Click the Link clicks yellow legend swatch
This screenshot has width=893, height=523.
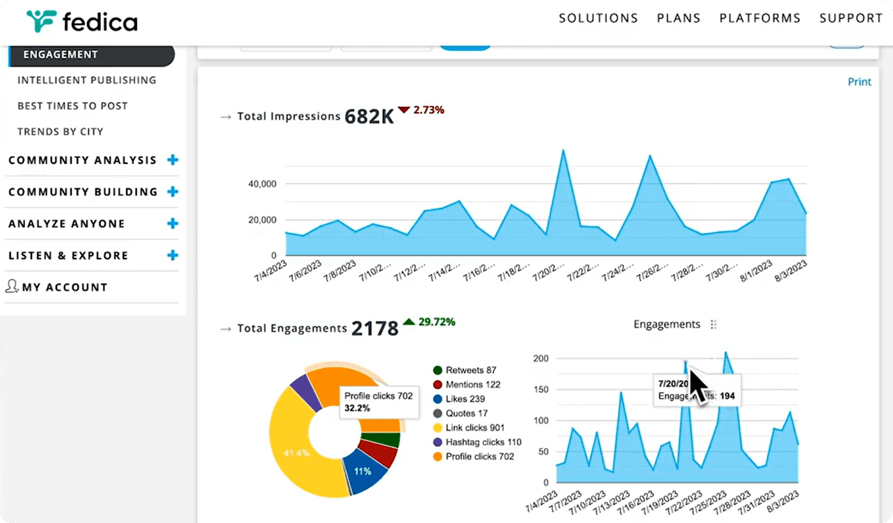coord(438,428)
